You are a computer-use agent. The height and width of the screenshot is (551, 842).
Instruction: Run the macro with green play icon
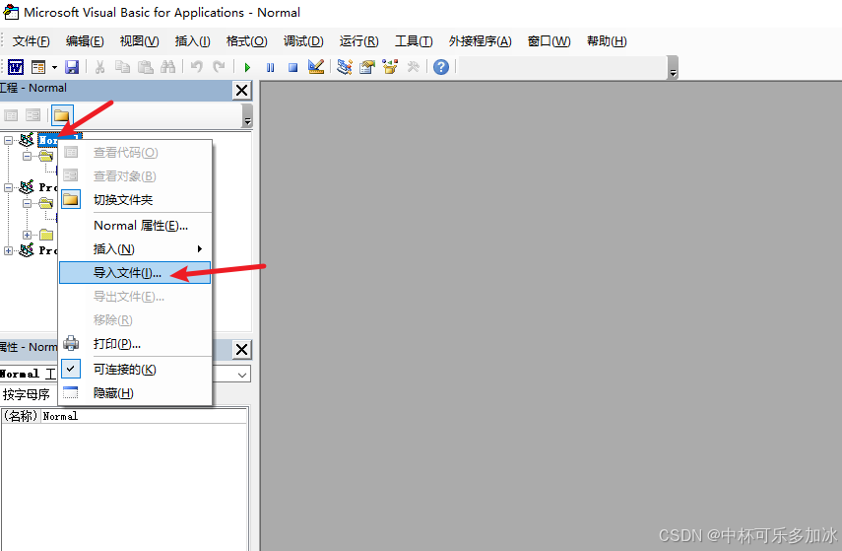click(247, 67)
